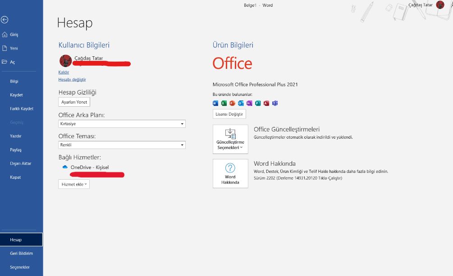Select Kaydet in the sidebar
453x276 pixels.
[x=17, y=95]
